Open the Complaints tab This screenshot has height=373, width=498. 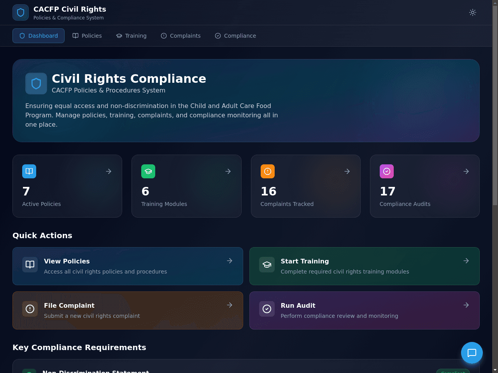point(181,36)
